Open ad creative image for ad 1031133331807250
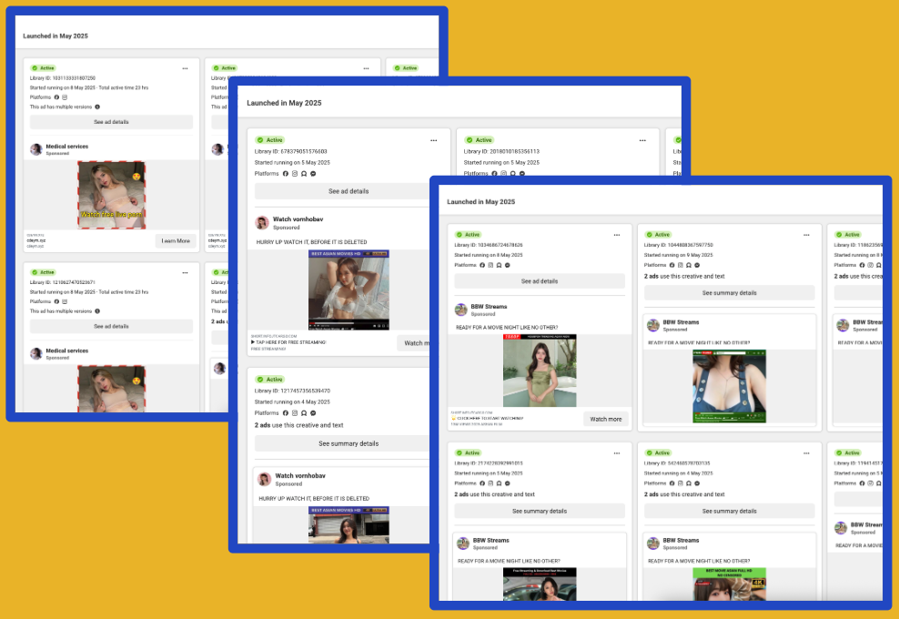 [111, 195]
